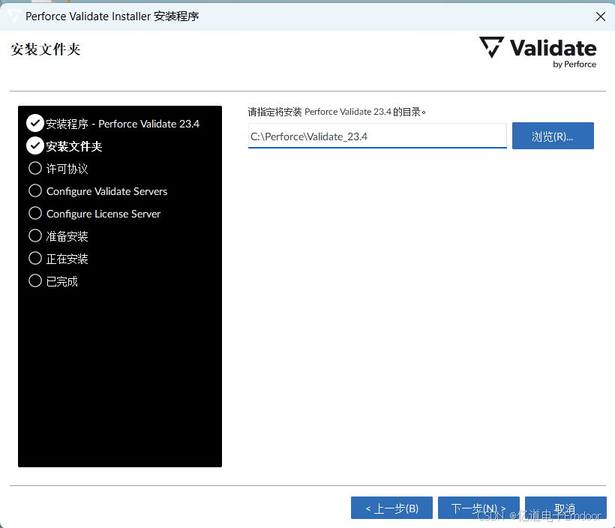Click the circle icon beside 正在安装

[34, 258]
